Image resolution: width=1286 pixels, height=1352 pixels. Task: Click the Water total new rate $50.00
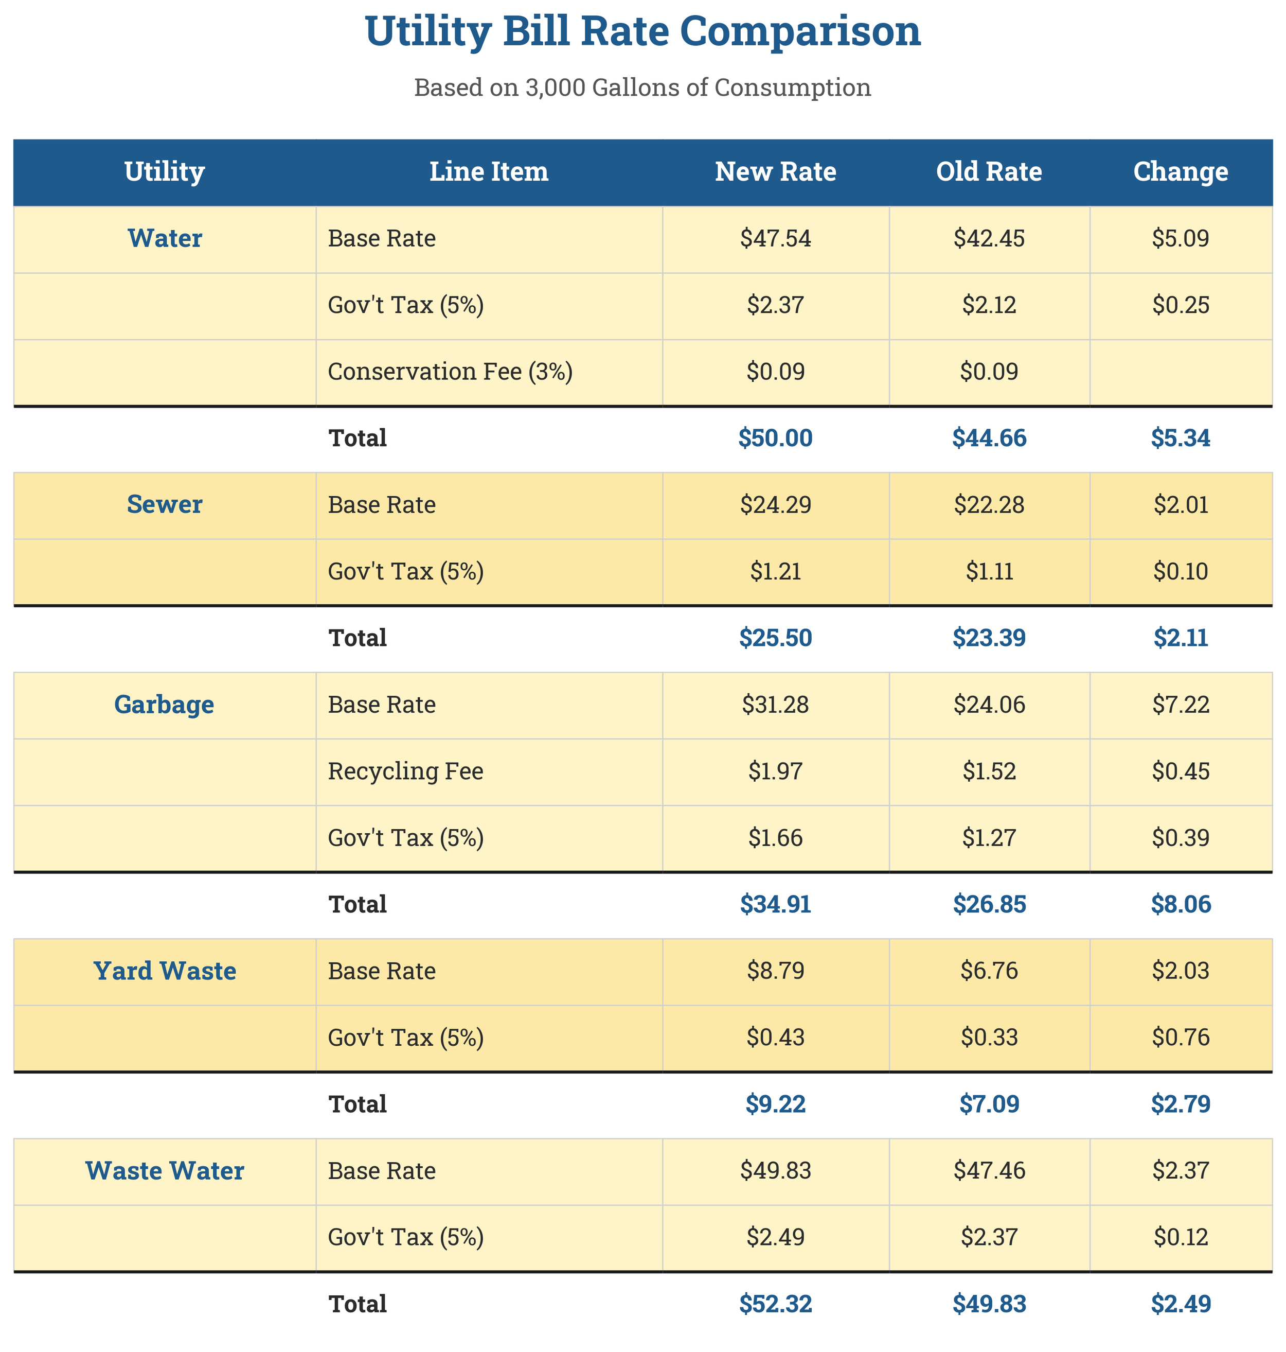tap(775, 437)
